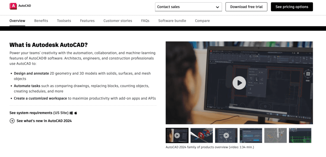Click the bold Automate tasks text
The width and height of the screenshot is (326, 157).
point(27,86)
